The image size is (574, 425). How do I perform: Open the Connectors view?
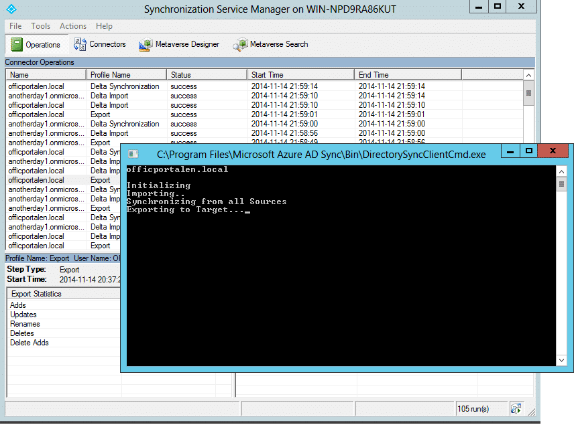tap(99, 45)
